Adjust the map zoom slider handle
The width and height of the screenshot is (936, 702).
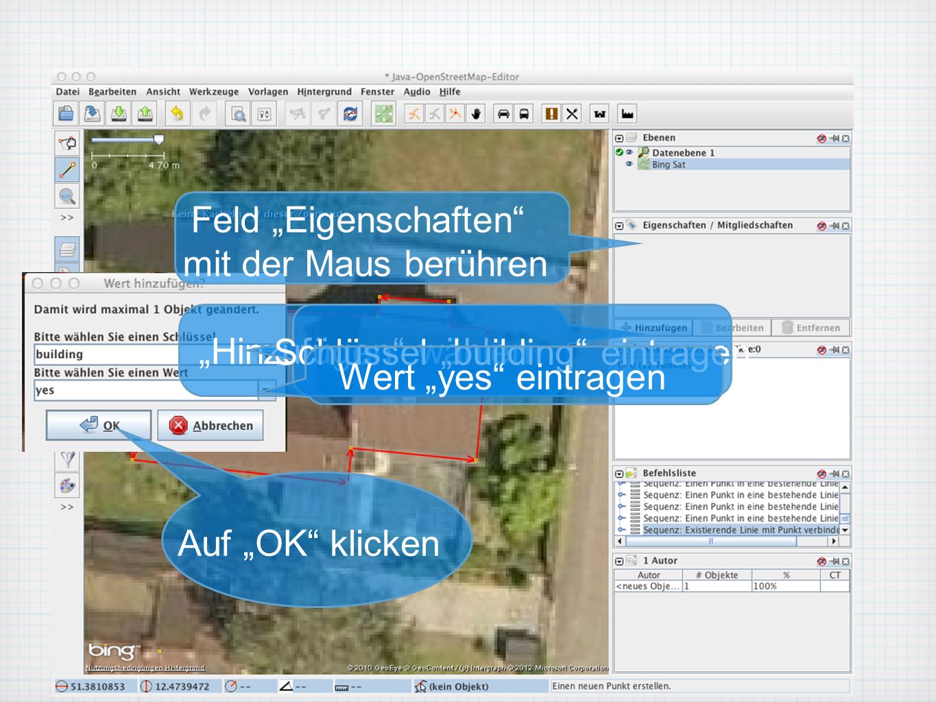pos(158,139)
